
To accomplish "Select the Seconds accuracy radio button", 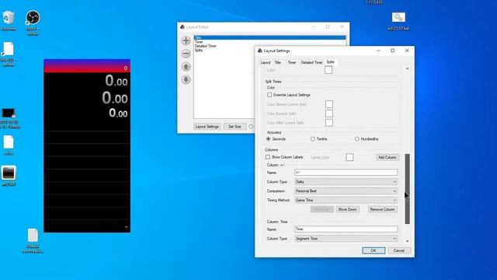I will [269, 139].
